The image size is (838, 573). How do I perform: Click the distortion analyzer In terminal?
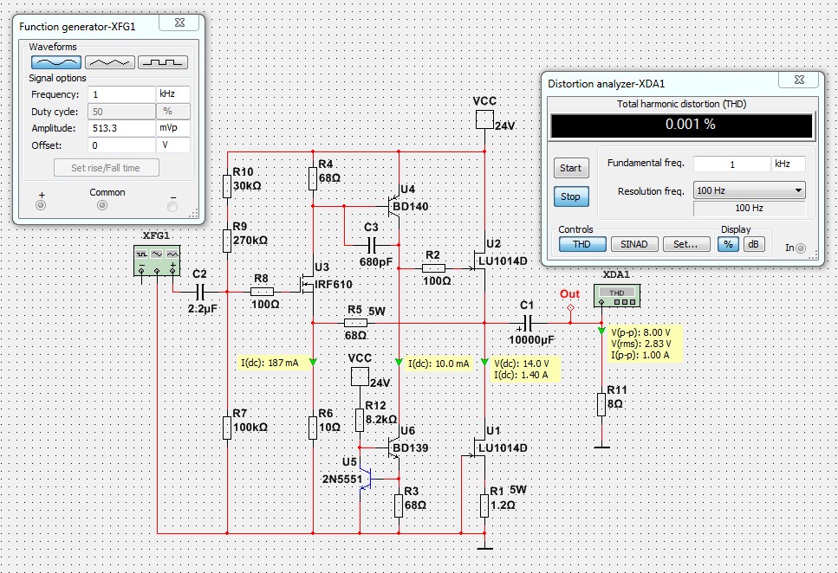(801, 248)
